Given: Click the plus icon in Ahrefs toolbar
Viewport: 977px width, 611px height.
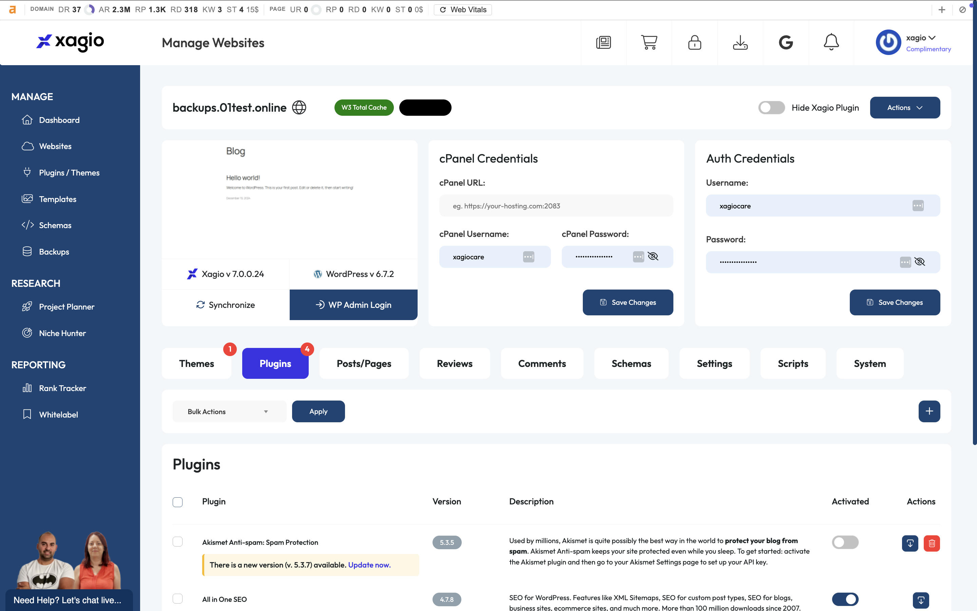Looking at the screenshot, I should tap(942, 10).
